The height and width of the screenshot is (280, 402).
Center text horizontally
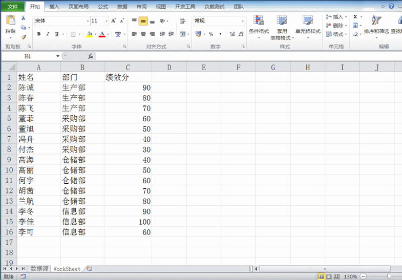point(143,34)
